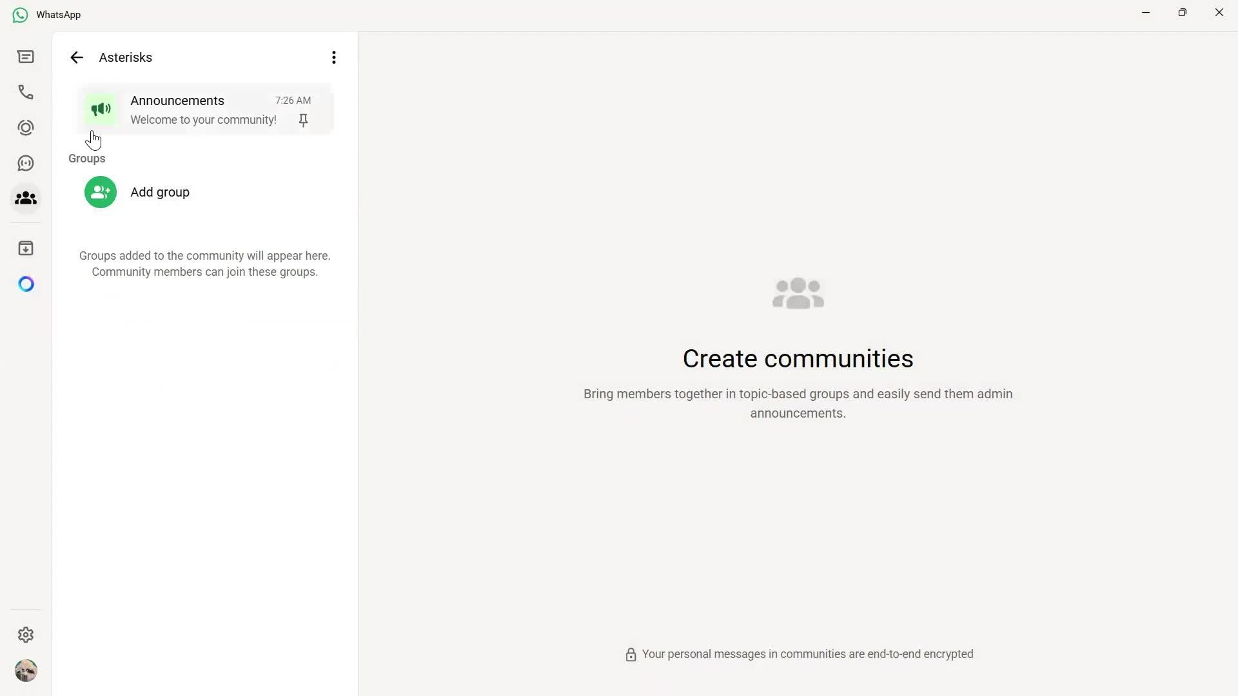Click the Announcements megaphone icon

[100, 110]
